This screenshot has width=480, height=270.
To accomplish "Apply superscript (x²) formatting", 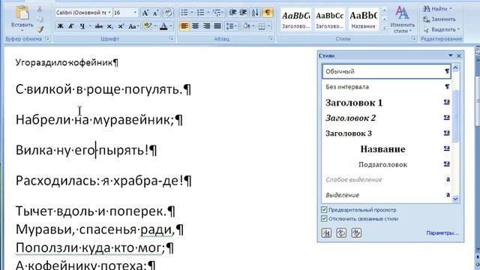I will 121,26.
